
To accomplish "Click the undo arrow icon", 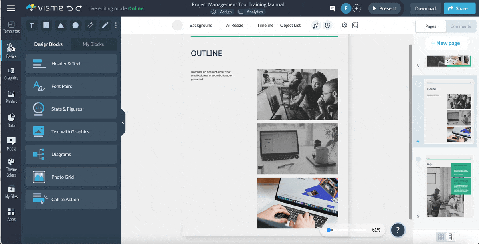I will tap(70, 8).
